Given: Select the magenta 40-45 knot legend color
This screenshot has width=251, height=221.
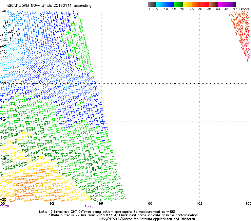Looking at the screenshot, I should (x=223, y=4).
